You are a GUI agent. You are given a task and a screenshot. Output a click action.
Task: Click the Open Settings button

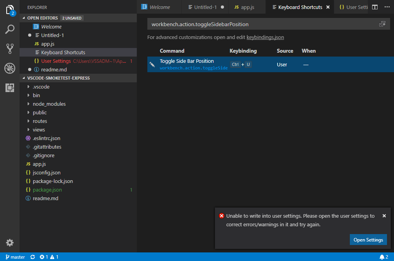pos(368,240)
